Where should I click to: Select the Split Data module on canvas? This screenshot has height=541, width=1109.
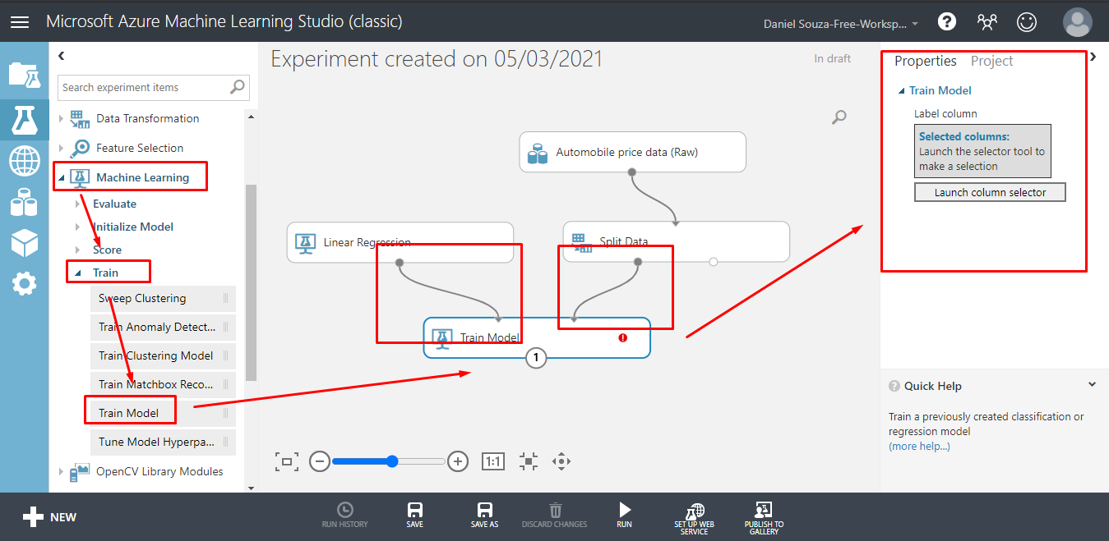[676, 242]
